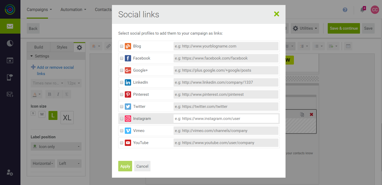The height and width of the screenshot is (185, 382).
Task: Open the Horizontal orientation dropdown
Action: click(43, 163)
